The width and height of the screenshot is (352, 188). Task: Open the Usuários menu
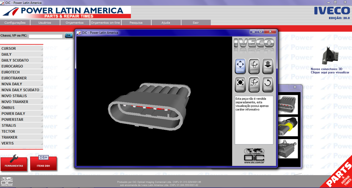(x=45, y=23)
